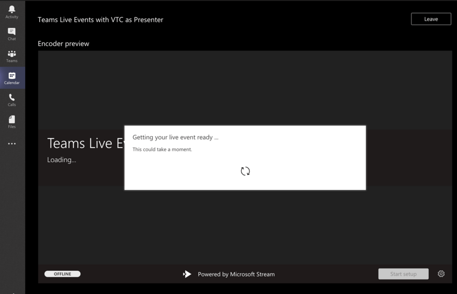The height and width of the screenshot is (294, 457).
Task: Click the Microsoft Stream play logo
Action: pos(187,274)
